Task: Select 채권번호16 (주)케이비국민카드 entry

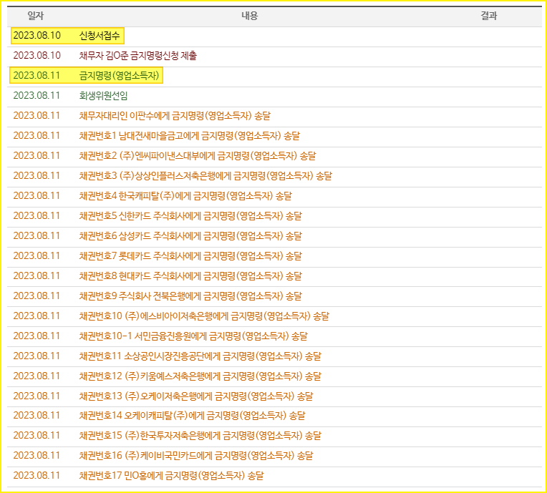Action: pos(196,456)
